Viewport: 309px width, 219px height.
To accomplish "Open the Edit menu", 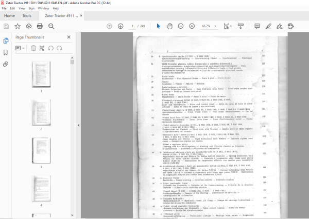I will click(x=12, y=8).
